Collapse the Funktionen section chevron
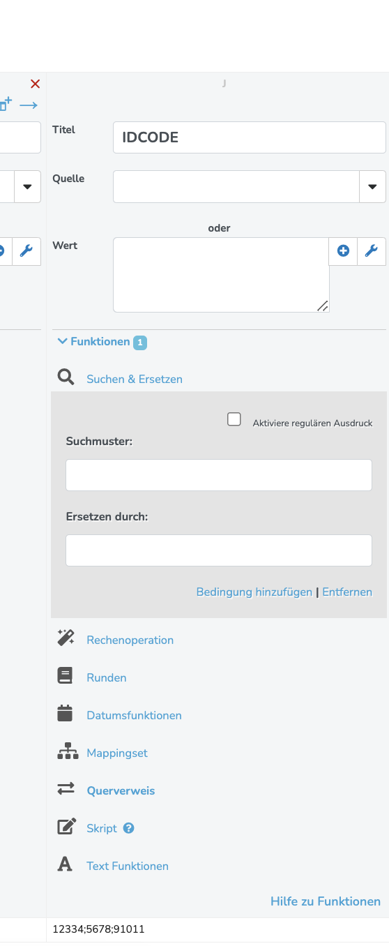389x946 pixels. pos(63,341)
